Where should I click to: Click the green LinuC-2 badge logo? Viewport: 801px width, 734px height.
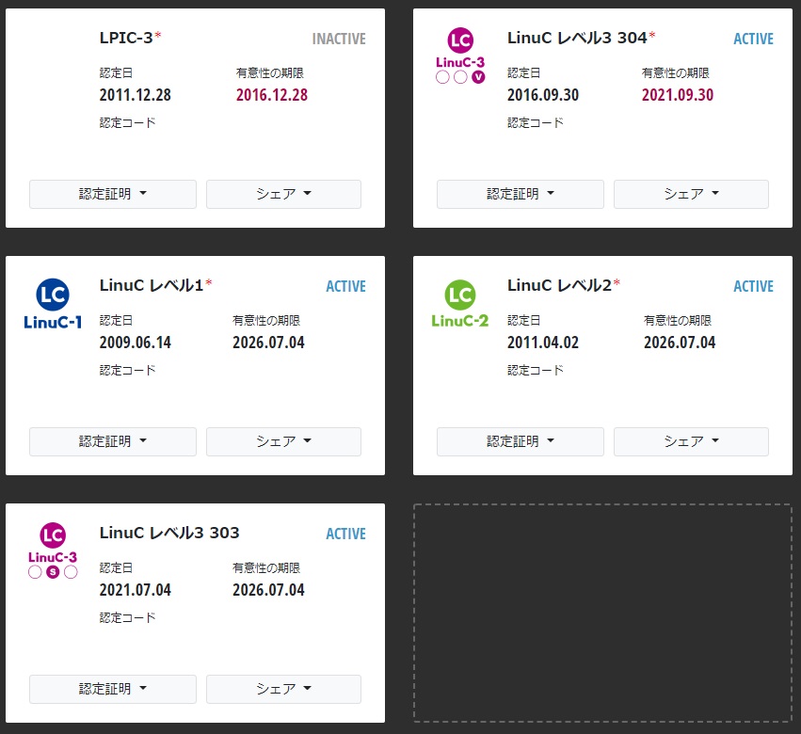459,304
